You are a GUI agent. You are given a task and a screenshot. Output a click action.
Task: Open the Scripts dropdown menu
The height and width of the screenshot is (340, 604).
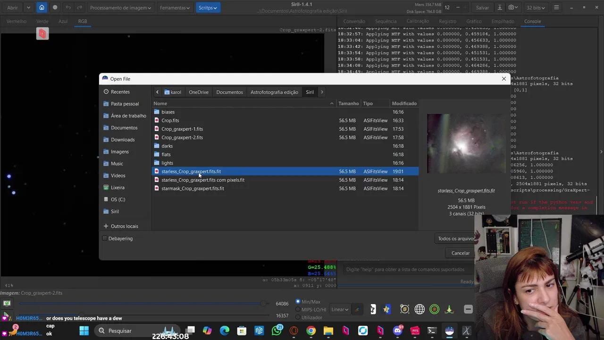click(x=208, y=8)
